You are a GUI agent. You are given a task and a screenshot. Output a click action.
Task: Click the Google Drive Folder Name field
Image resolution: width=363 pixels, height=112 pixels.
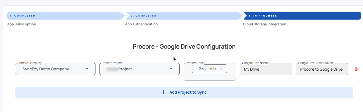(322, 69)
